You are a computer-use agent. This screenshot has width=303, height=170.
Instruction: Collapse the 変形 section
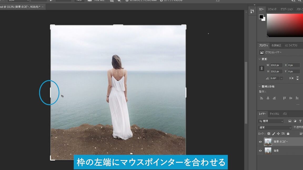pyautogui.click(x=260, y=59)
